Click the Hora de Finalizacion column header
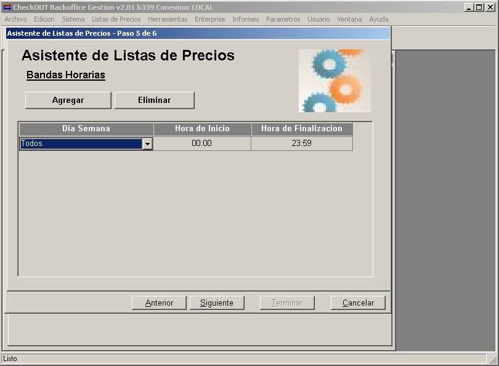 point(302,129)
